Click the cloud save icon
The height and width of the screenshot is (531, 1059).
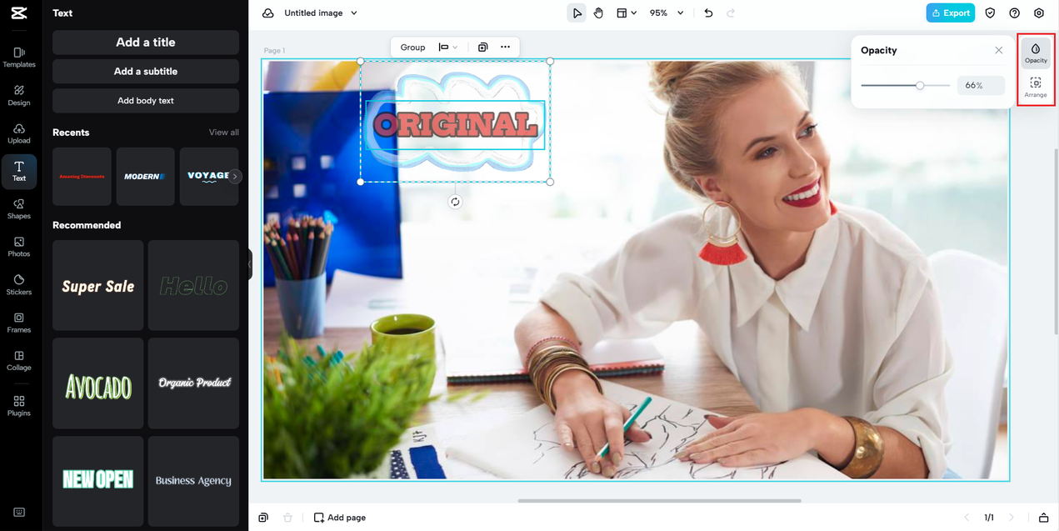[268, 13]
